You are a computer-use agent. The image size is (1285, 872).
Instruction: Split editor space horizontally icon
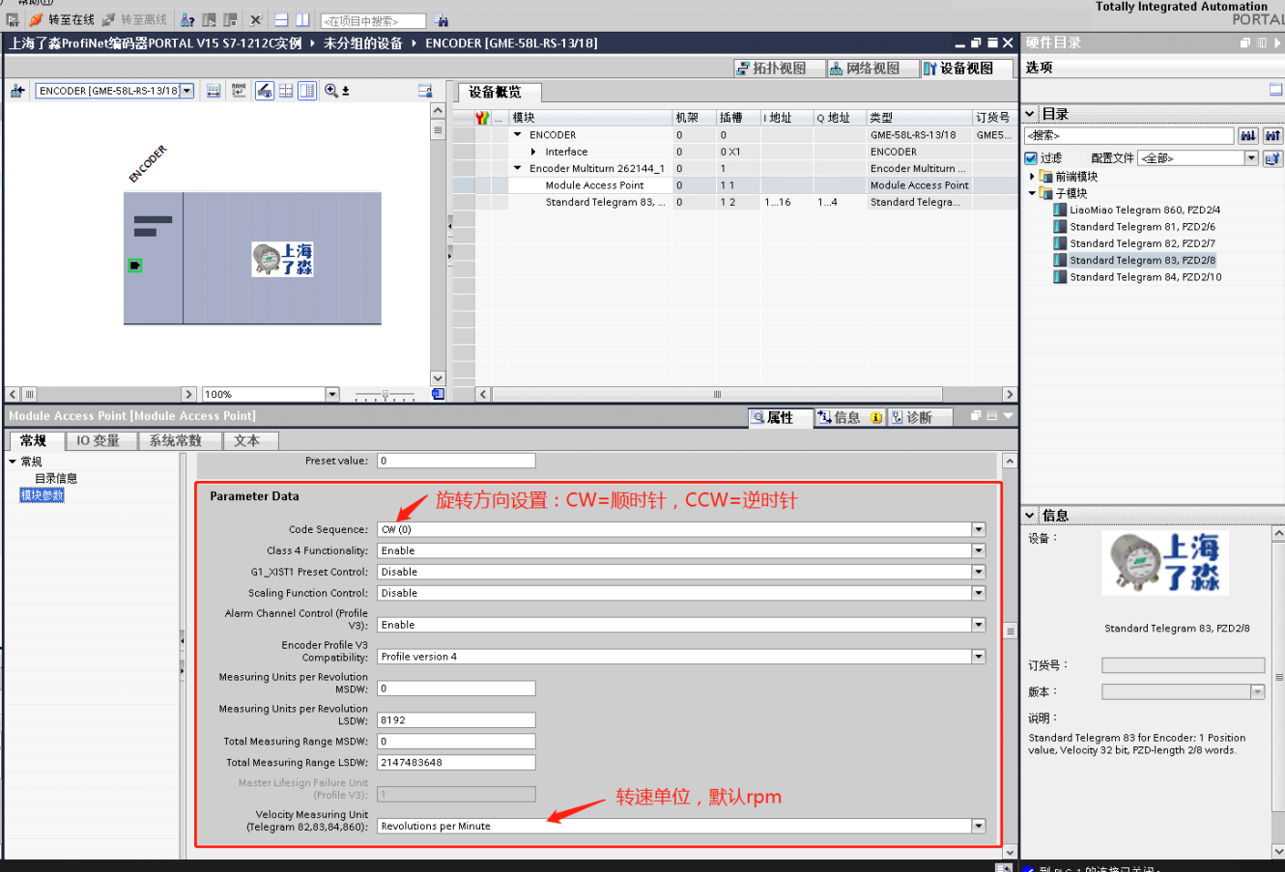coord(281,19)
